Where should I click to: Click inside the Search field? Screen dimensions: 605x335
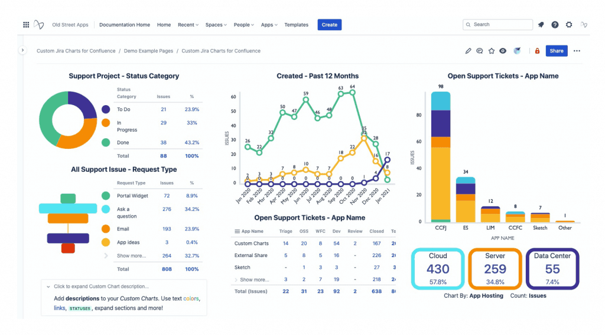497,25
